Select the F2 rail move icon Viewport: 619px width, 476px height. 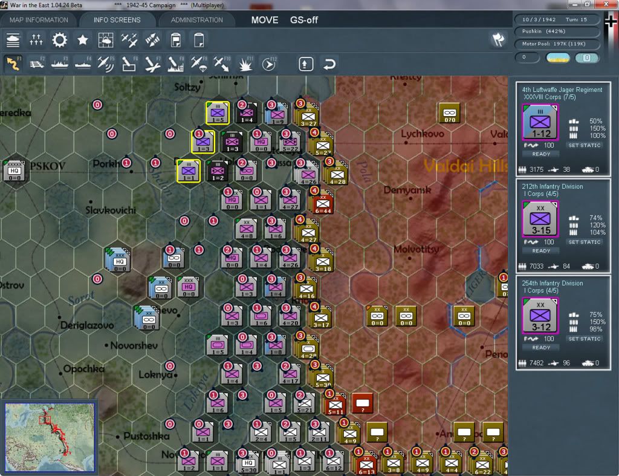point(37,64)
